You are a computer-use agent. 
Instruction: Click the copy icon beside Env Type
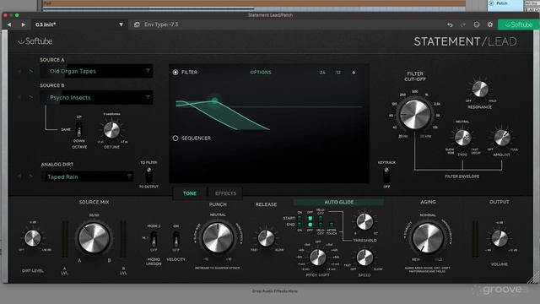pyautogui.click(x=137, y=24)
